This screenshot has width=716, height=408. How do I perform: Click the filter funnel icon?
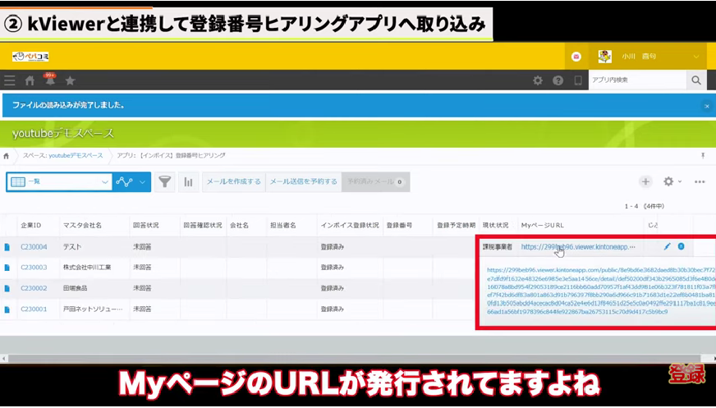[165, 181]
